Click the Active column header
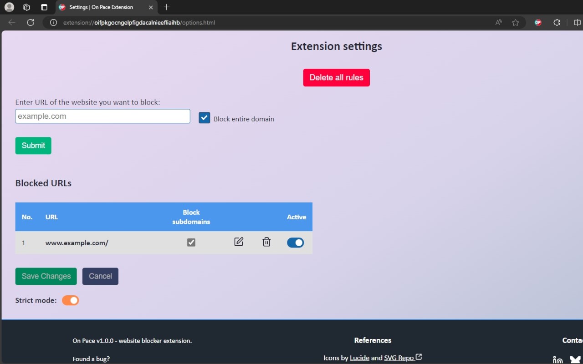583x364 pixels. 297,217
